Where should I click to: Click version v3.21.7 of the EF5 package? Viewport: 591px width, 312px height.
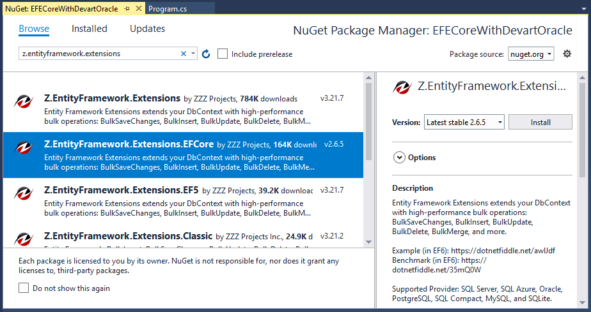pyautogui.click(x=332, y=190)
